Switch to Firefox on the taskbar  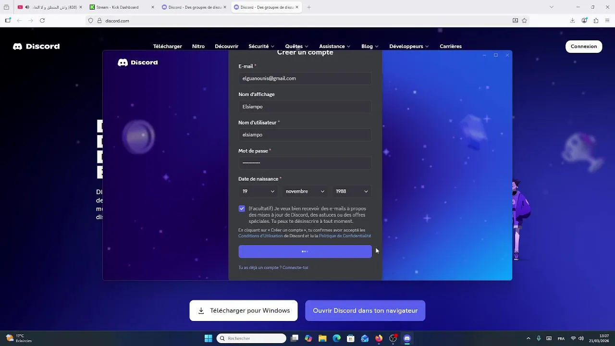pyautogui.click(x=379, y=338)
